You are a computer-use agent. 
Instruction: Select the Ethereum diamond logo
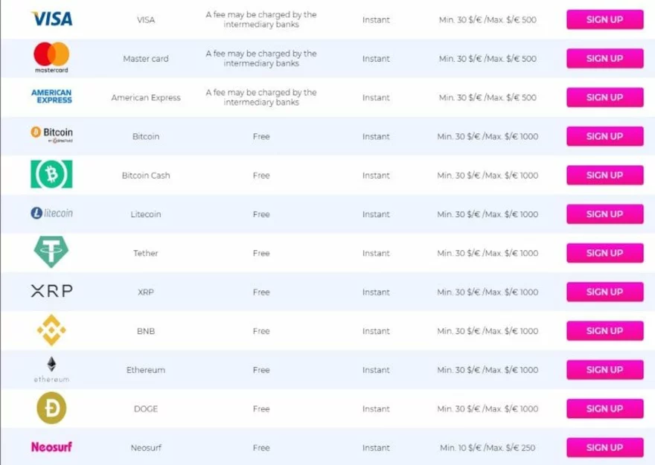pos(51,366)
